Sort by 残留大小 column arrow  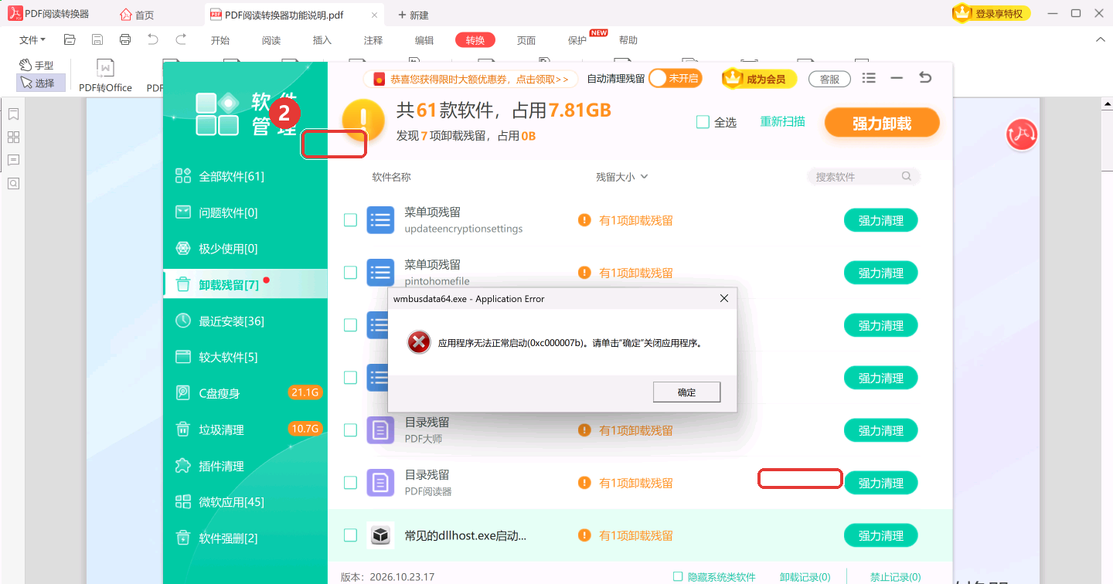pos(645,177)
